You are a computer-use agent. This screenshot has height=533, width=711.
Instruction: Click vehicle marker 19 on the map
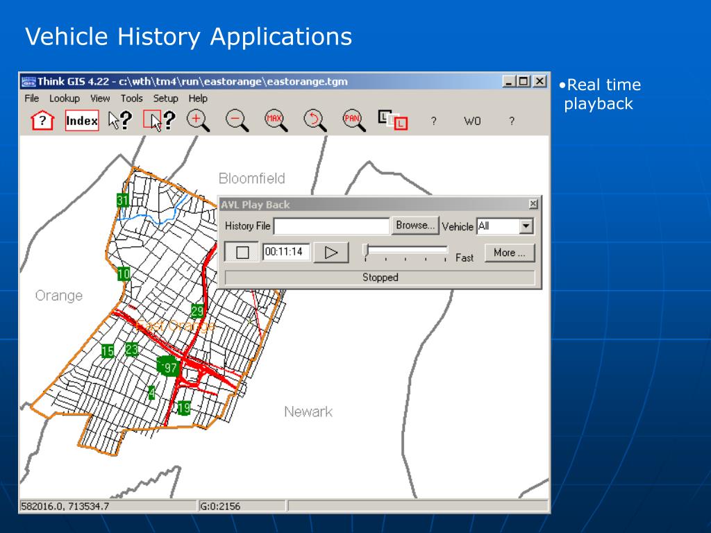tap(183, 408)
